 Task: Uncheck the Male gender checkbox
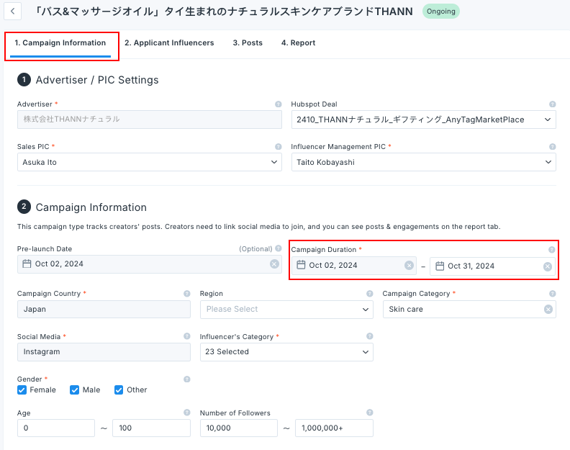75,390
